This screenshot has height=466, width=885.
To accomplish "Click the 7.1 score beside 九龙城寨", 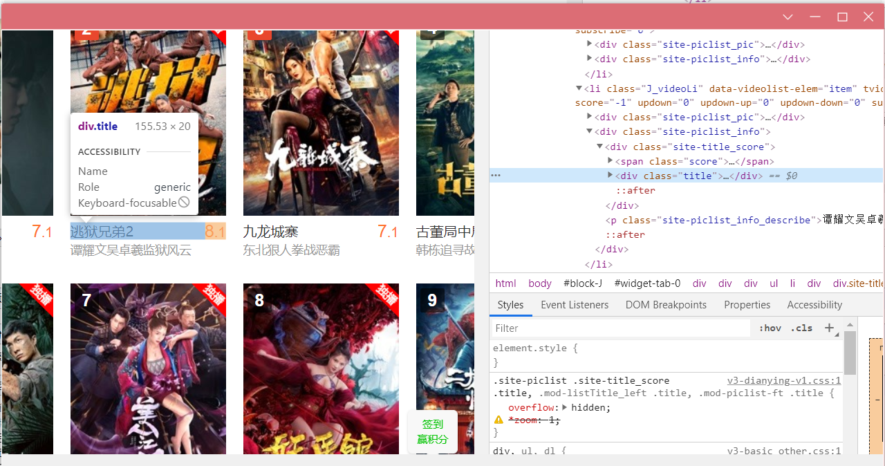I will pyautogui.click(x=388, y=232).
